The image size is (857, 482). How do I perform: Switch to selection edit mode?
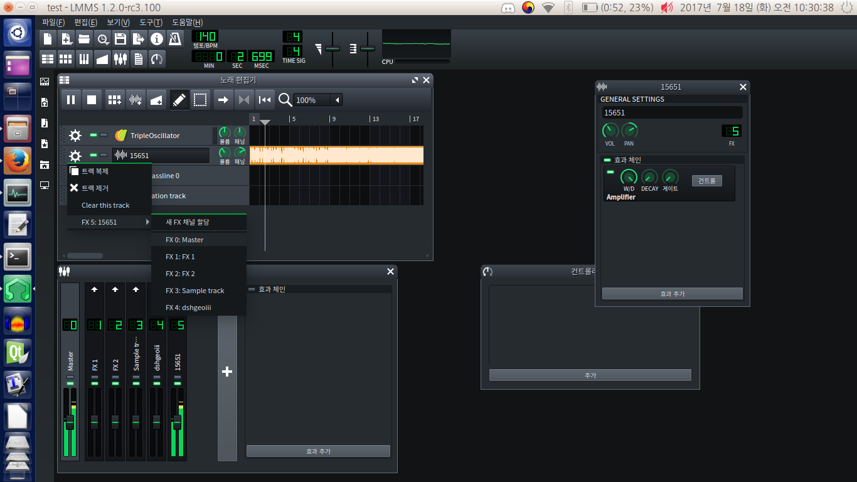click(200, 99)
